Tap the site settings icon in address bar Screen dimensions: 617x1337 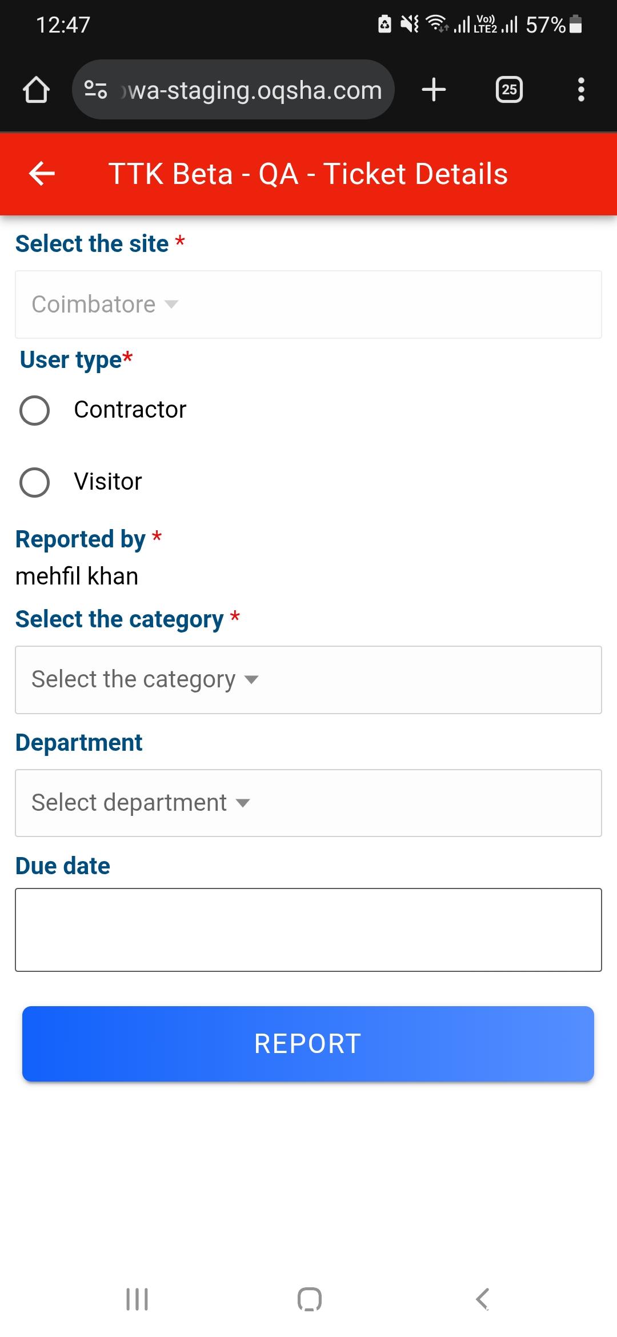coord(95,90)
